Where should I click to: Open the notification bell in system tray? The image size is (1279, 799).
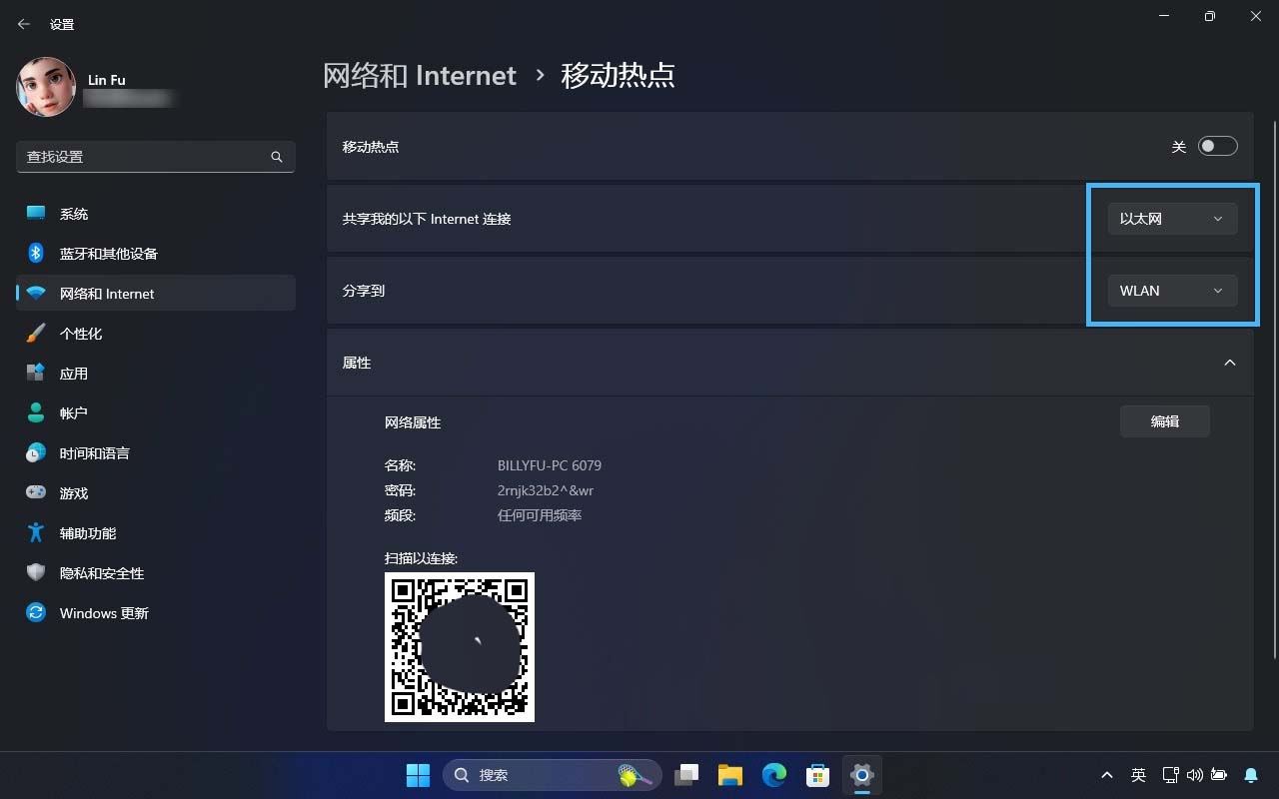pyautogui.click(x=1252, y=775)
